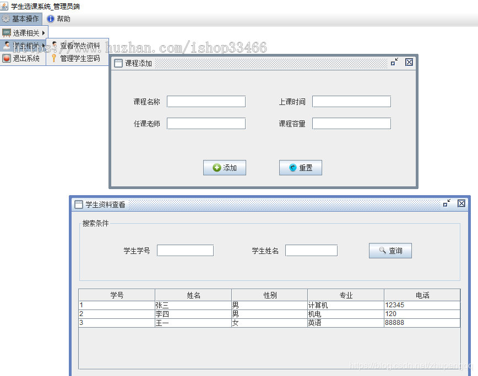478x376 pixels.
Task: Select the cell 张三
Action: 193,305
